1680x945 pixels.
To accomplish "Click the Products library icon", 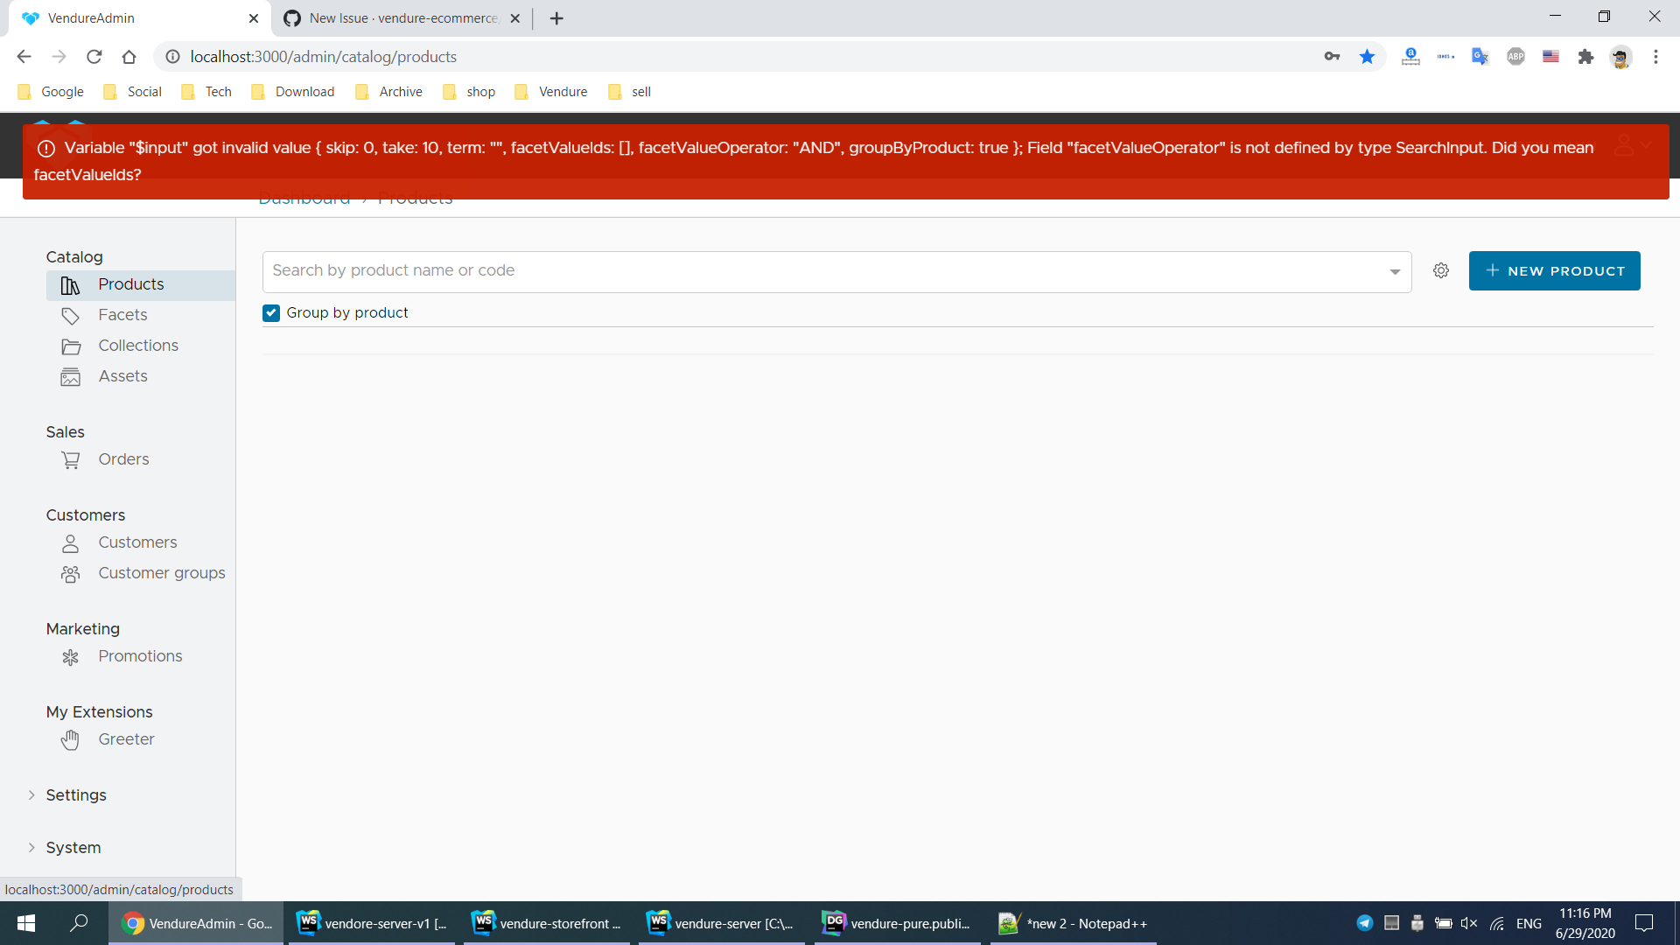I will [x=70, y=285].
